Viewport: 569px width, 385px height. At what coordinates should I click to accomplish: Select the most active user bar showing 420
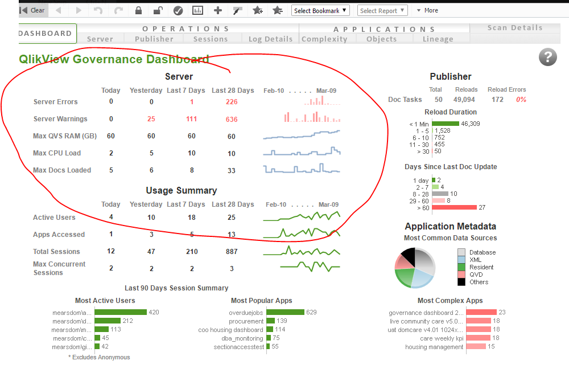121,312
